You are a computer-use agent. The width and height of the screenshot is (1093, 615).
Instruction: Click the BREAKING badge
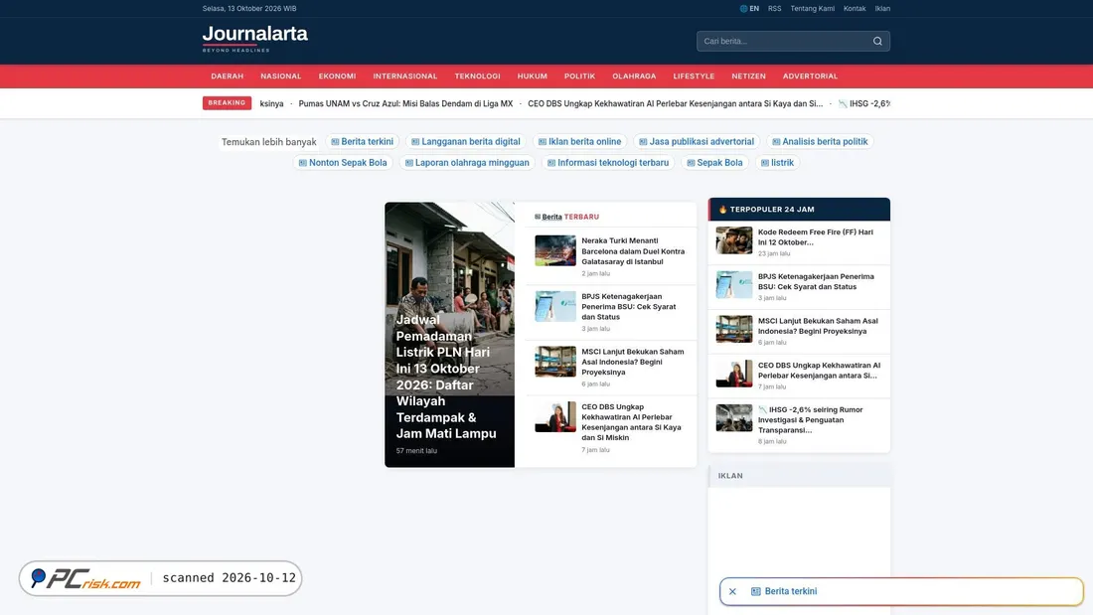[x=227, y=103]
